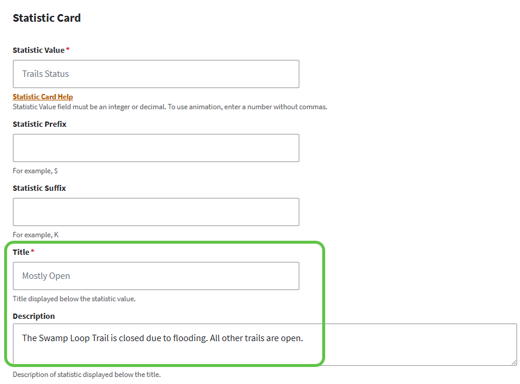Click the Description label text
This screenshot has height=384, width=520.
tap(33, 316)
